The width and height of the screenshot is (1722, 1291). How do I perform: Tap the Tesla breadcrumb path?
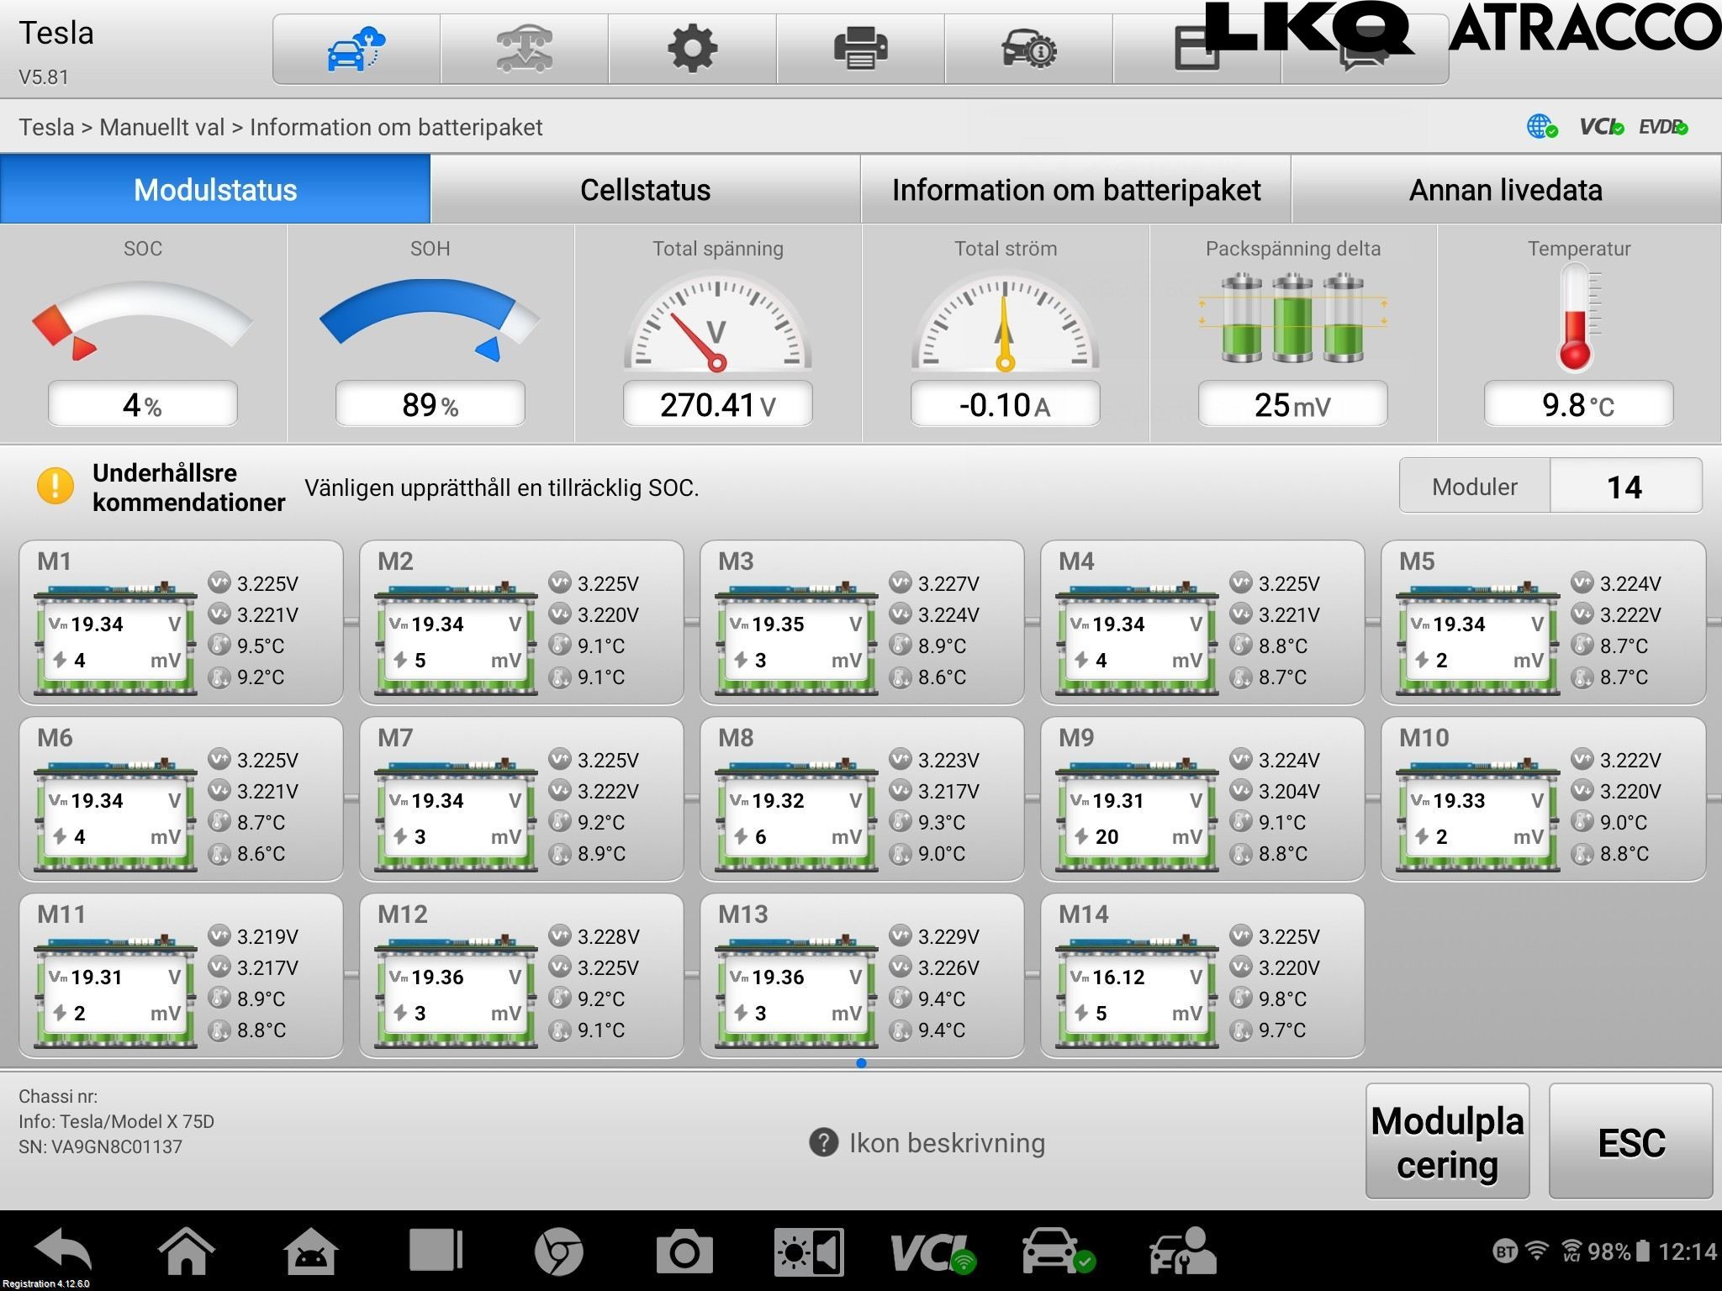pyautogui.click(x=281, y=127)
